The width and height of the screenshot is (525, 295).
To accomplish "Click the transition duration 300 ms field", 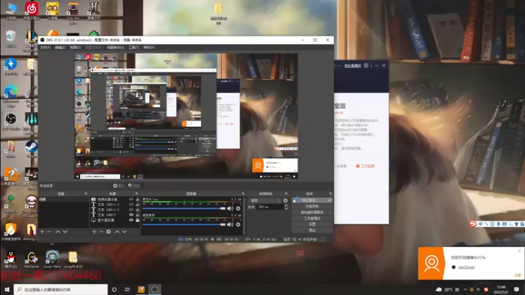I will [270, 207].
